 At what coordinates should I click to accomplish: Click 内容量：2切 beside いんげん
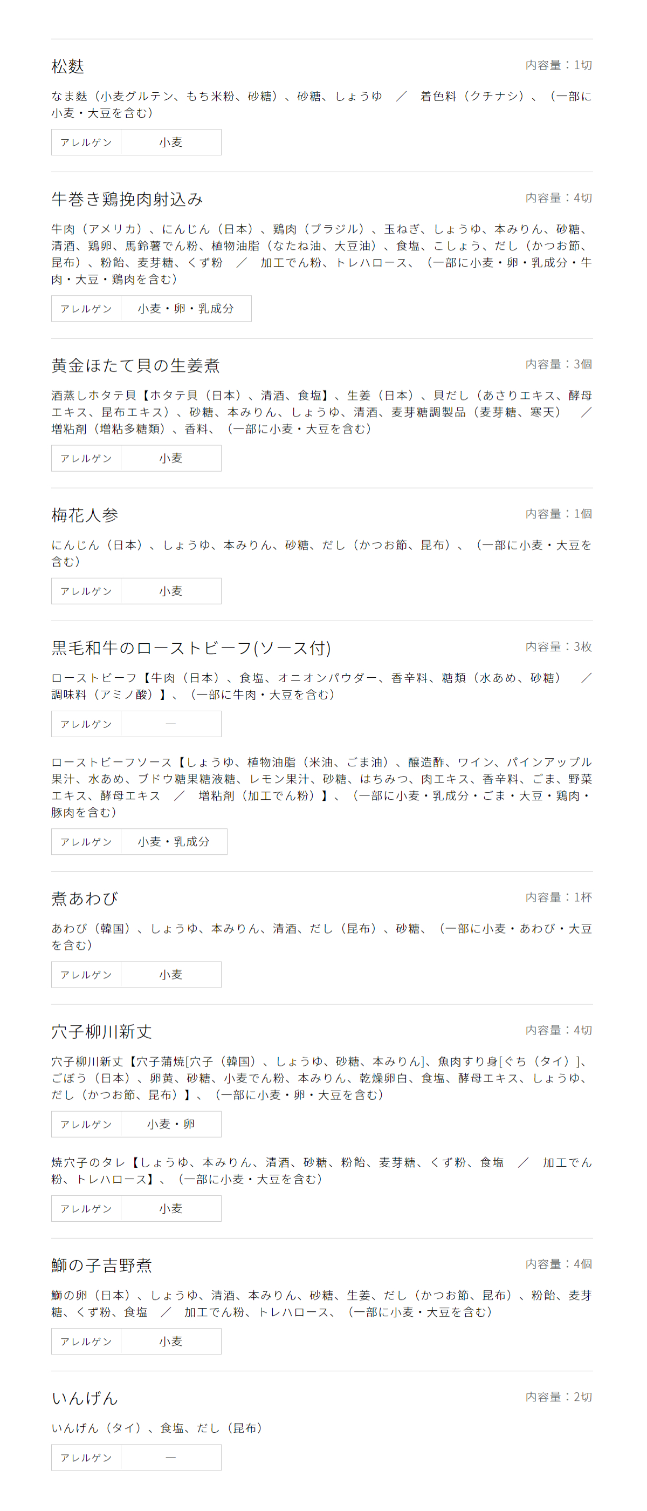559,1397
